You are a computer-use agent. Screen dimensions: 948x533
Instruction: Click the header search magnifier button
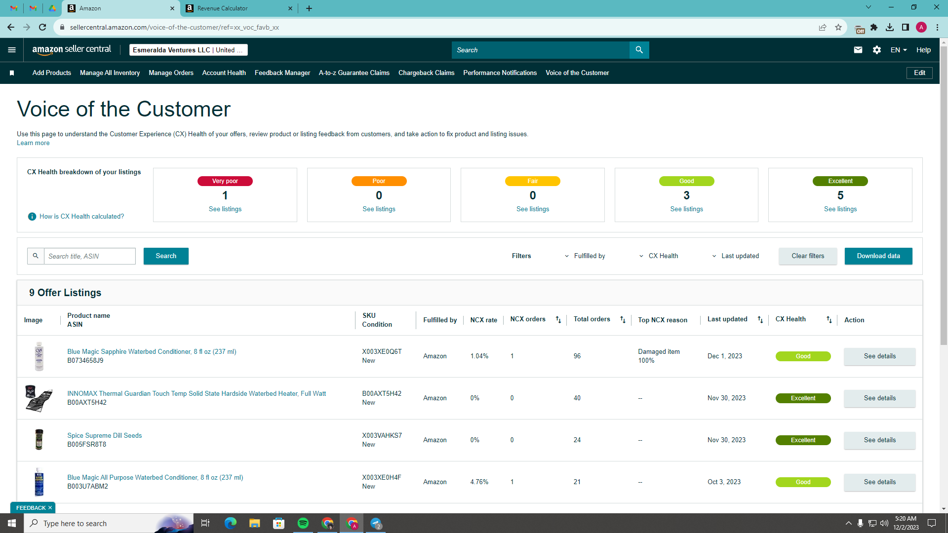639,50
